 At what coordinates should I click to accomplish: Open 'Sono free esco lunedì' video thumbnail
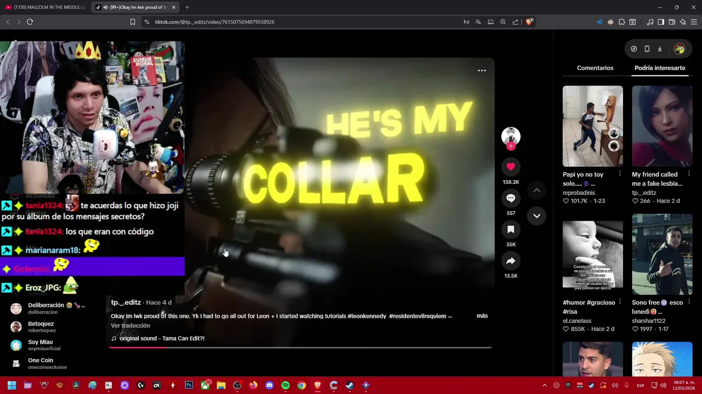pyautogui.click(x=662, y=254)
